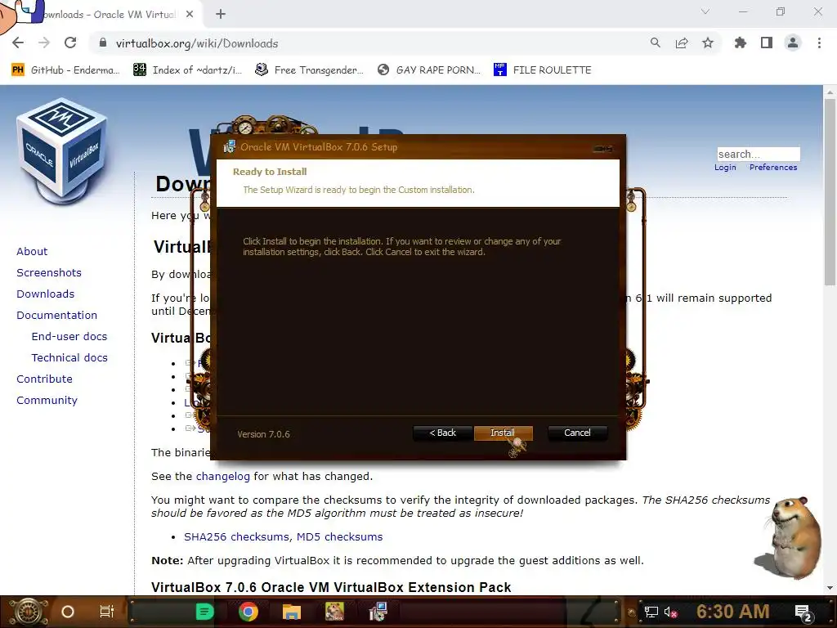The height and width of the screenshot is (628, 837).
Task: Close the Downloads - Oracle VM VirtualBox tab
Action: tap(190, 15)
